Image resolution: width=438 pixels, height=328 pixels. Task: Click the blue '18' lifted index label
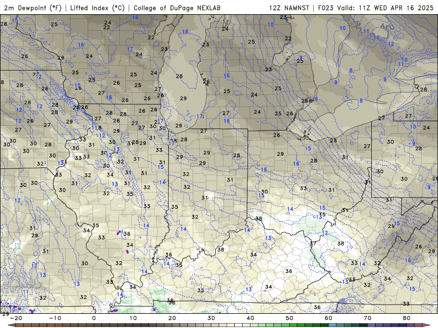pos(185,32)
